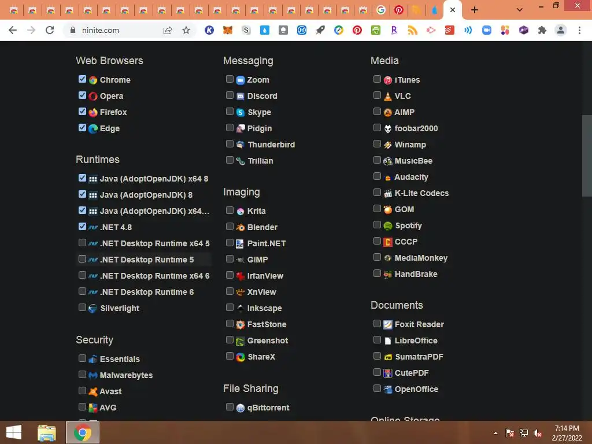
Task: Enable the Essentials checkbox under Security
Action: [82, 358]
